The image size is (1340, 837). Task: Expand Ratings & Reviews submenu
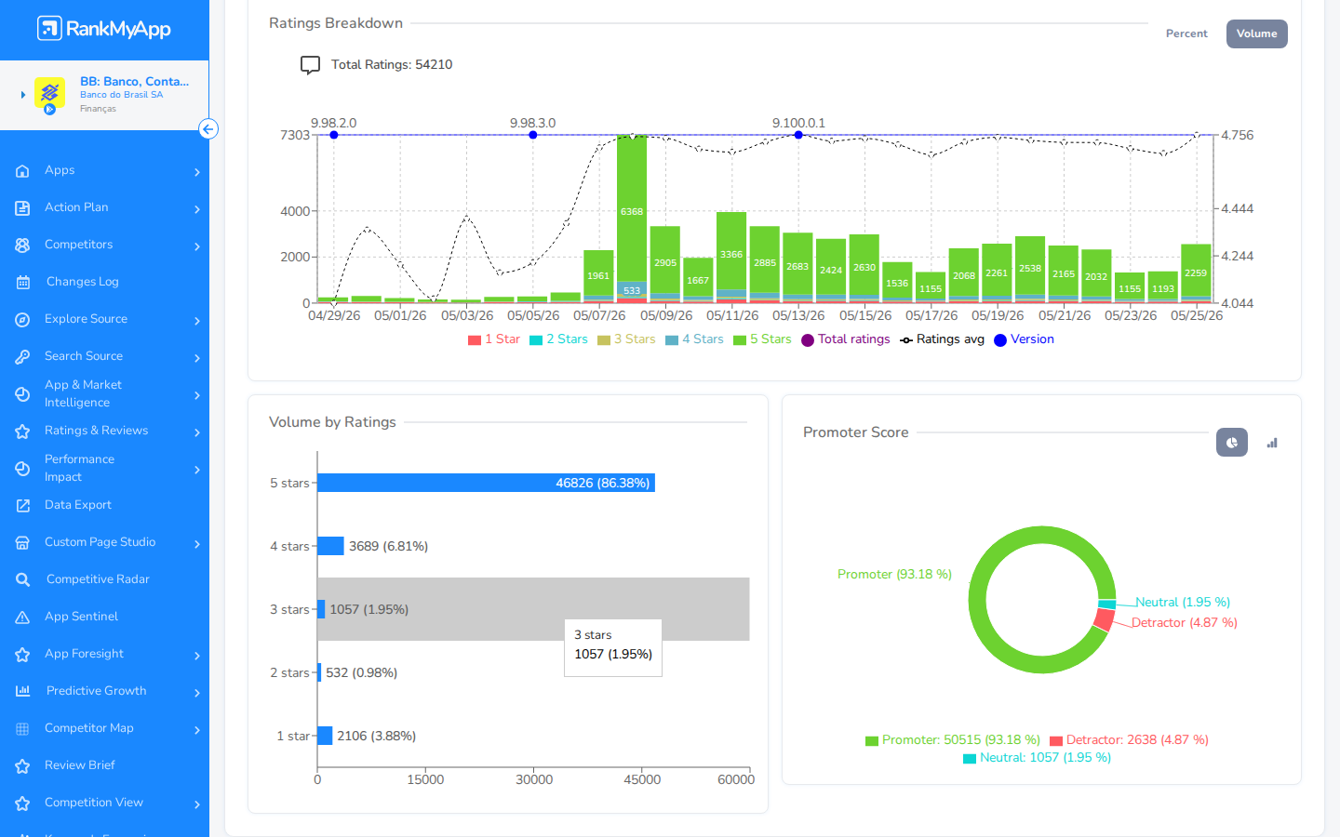click(x=197, y=432)
